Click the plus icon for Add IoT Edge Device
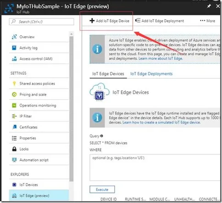 [x=92, y=21]
